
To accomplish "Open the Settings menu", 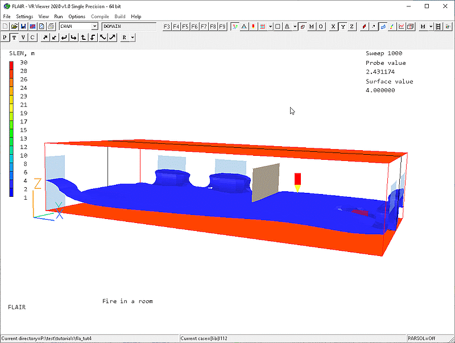I will pyautogui.click(x=24, y=16).
